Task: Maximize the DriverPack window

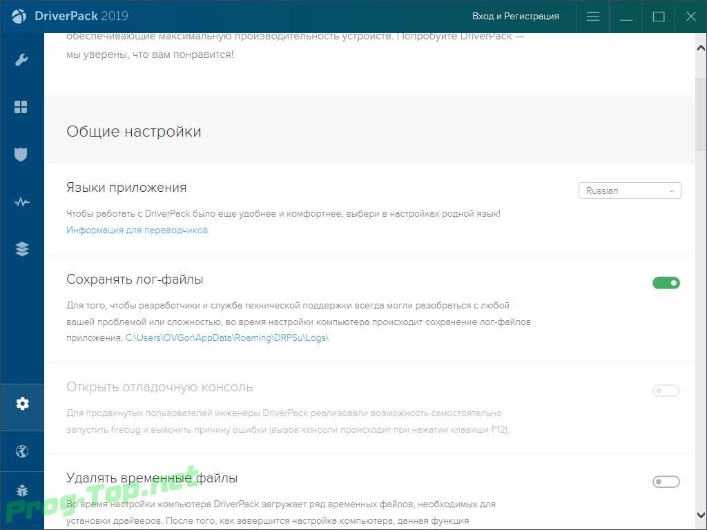Action: 659,17
